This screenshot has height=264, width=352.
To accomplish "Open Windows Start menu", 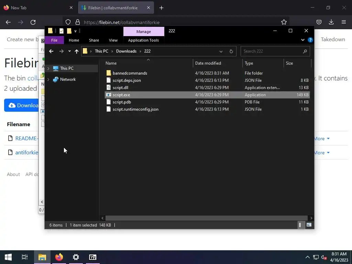I will coord(8,257).
